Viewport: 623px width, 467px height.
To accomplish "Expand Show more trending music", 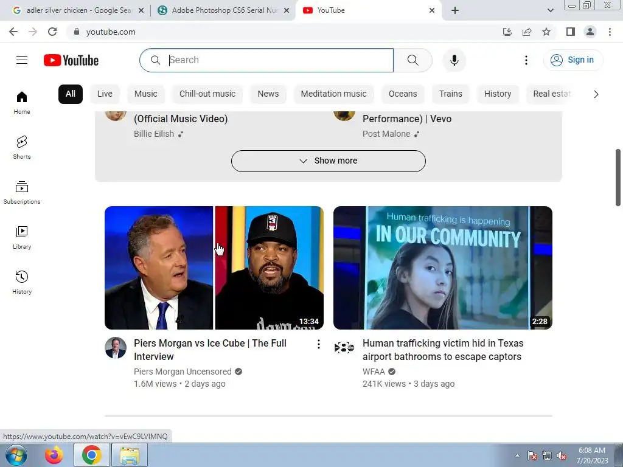I will coord(328,161).
